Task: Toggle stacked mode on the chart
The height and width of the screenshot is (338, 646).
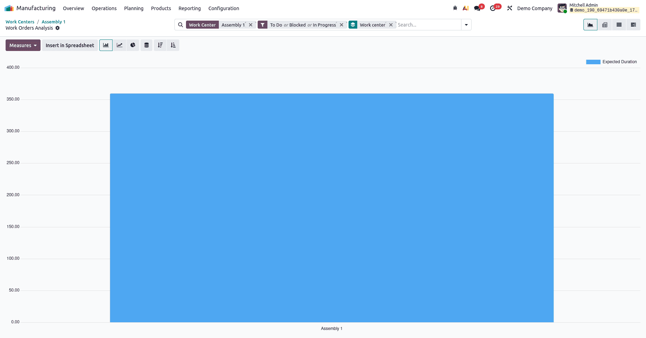Action: 146,45
